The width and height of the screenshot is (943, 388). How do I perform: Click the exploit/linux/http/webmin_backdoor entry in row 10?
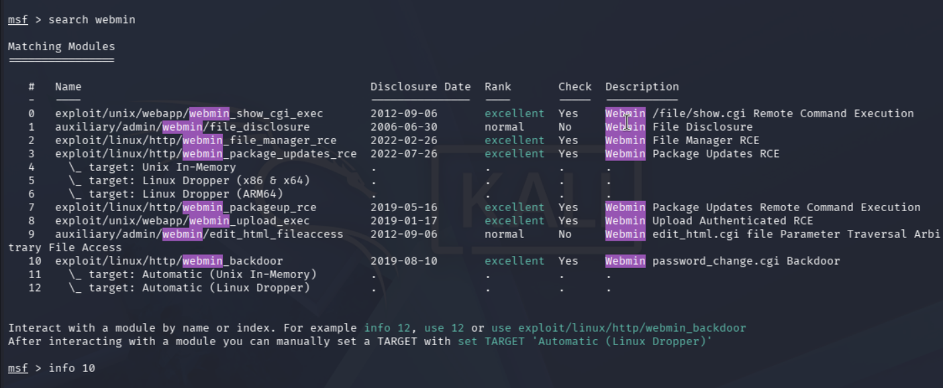(x=168, y=261)
